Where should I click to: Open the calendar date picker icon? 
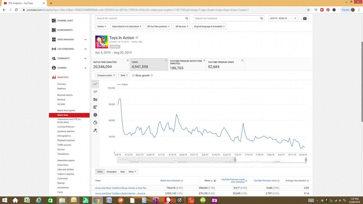pos(305,18)
